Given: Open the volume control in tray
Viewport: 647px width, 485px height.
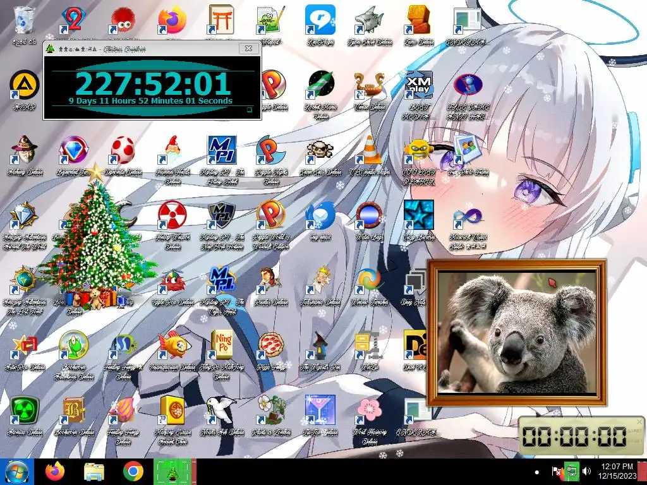Looking at the screenshot, I should pos(586,471).
